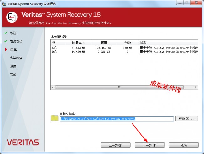Click the 77,673 MB disk size cell
Viewport: 204px width, 154px height.
pos(78,48)
